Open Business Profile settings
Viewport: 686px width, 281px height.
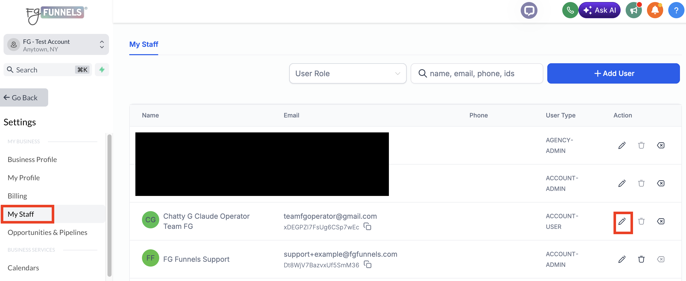coord(32,159)
